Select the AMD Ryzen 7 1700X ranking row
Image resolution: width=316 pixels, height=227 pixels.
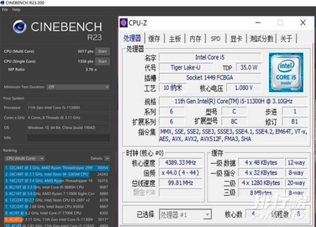point(57,194)
